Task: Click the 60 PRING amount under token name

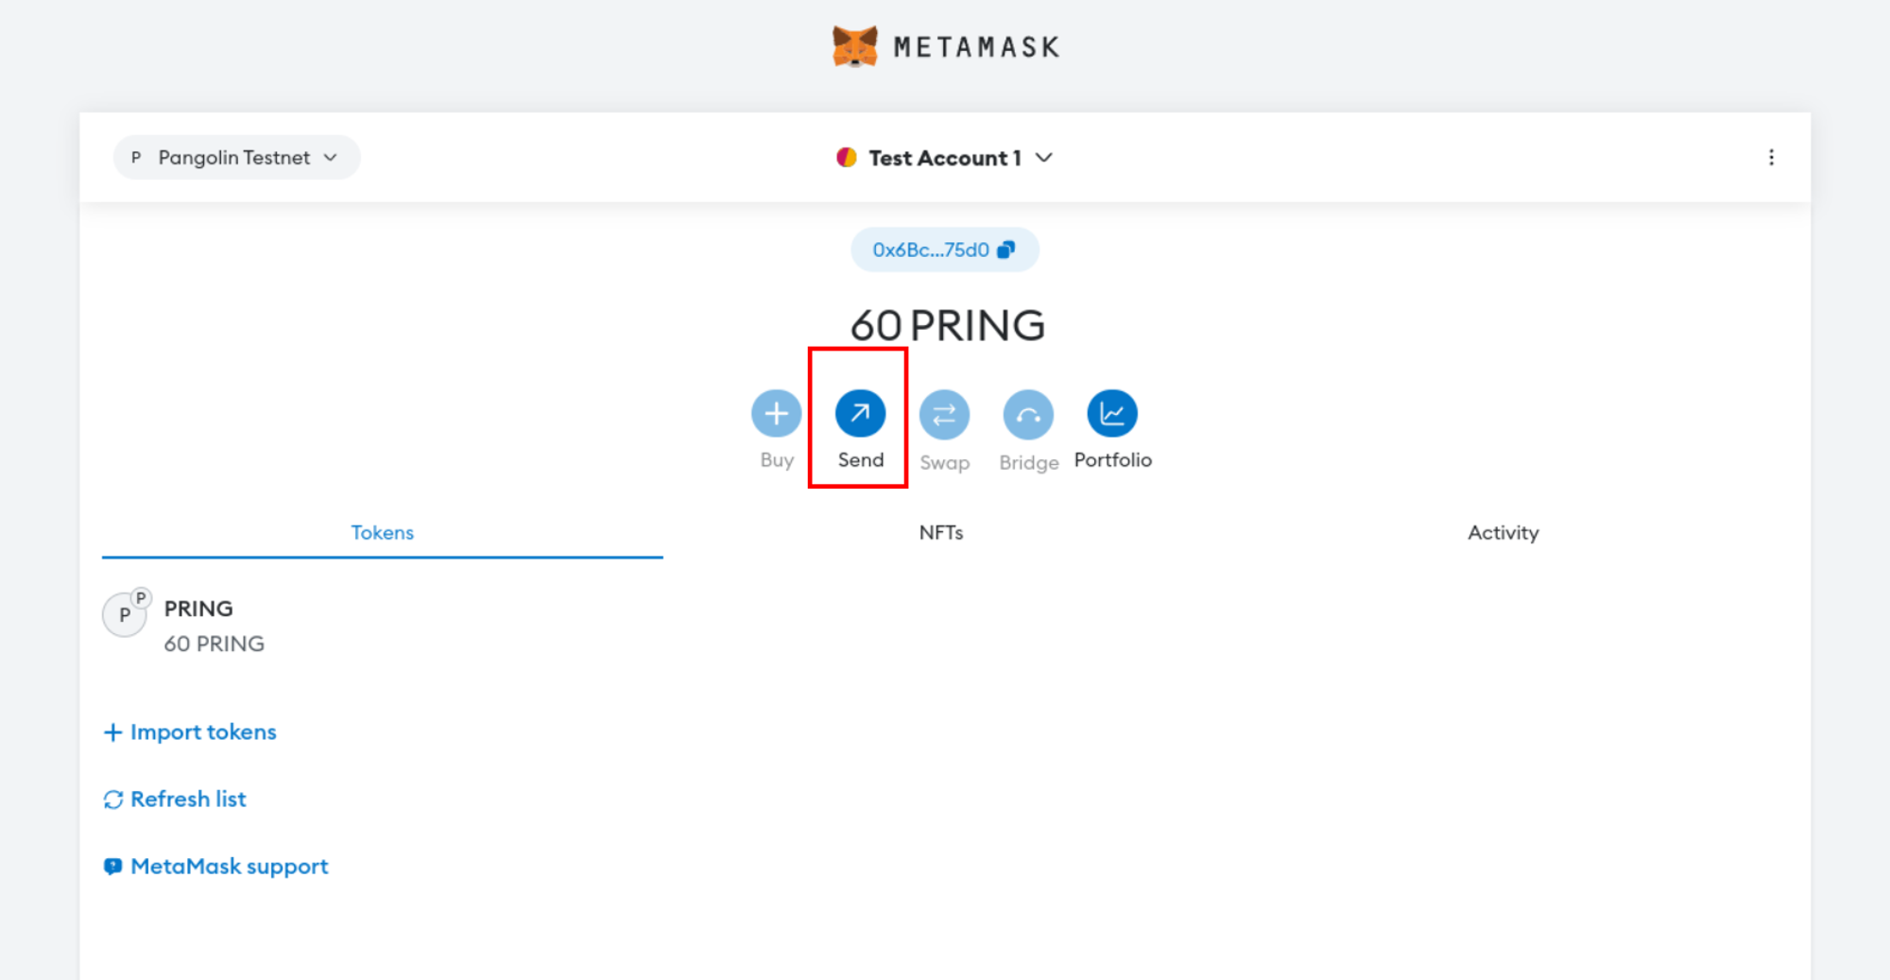Action: tap(215, 645)
